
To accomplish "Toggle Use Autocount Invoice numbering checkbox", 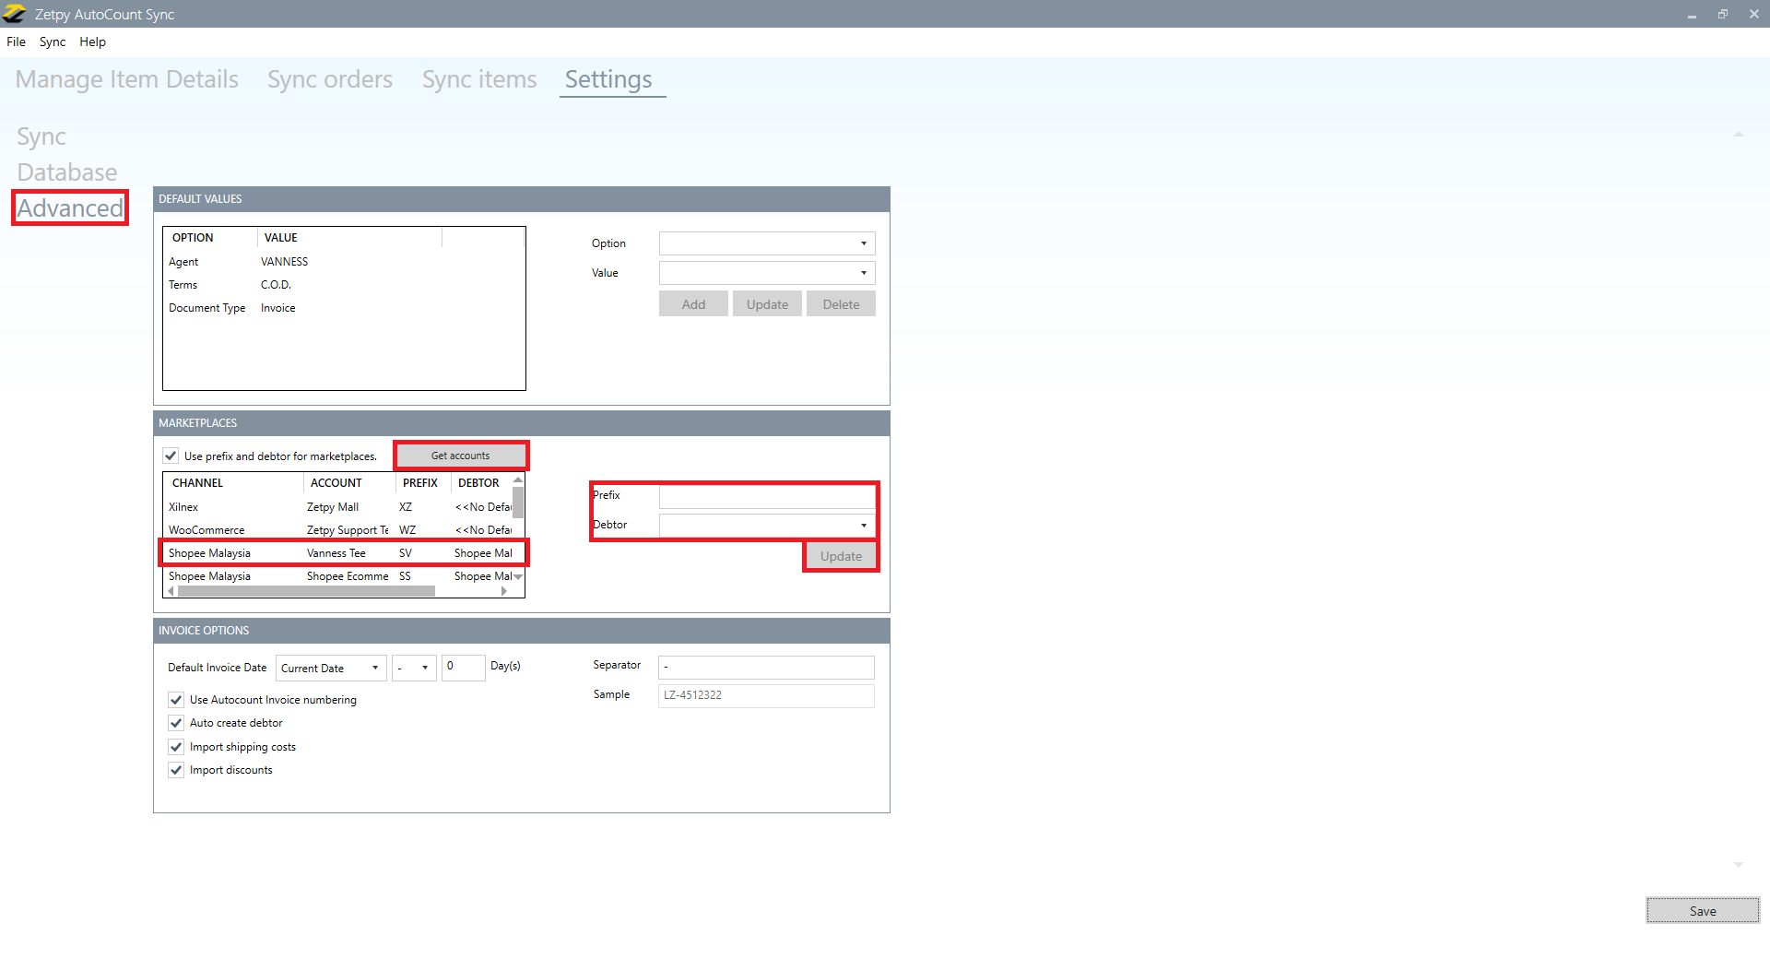I will pyautogui.click(x=176, y=700).
